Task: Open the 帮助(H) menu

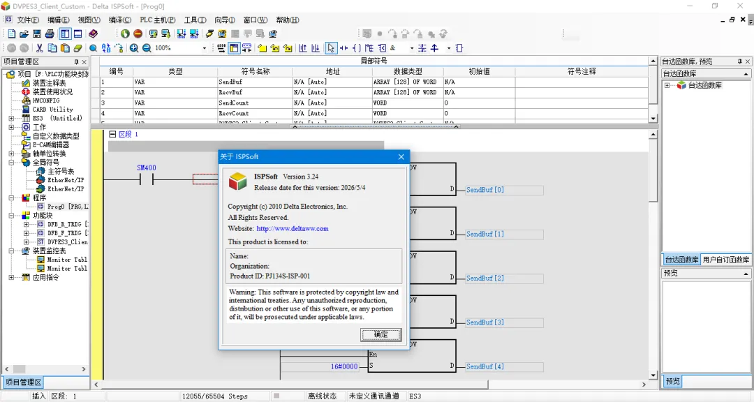Action: click(x=288, y=20)
